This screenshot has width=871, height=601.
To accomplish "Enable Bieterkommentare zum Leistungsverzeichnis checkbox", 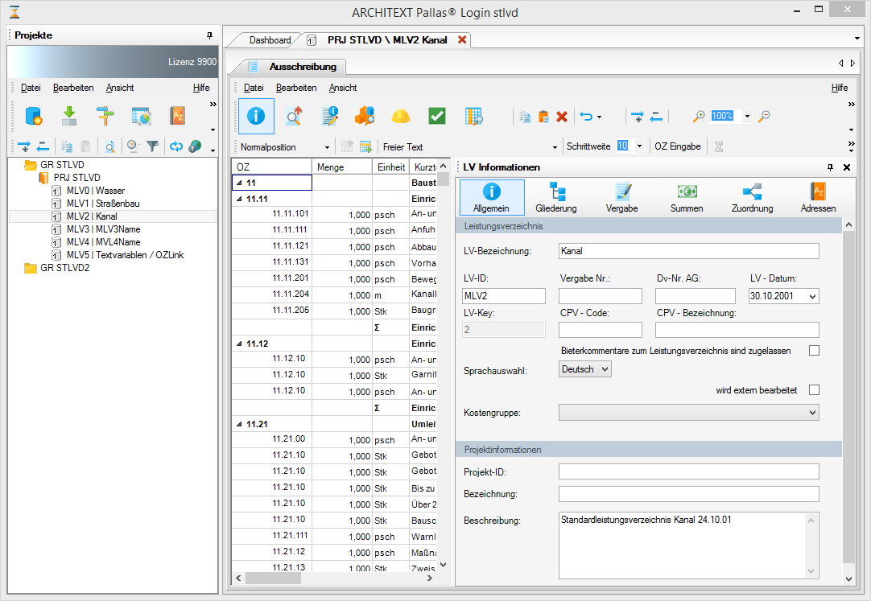I will [815, 351].
